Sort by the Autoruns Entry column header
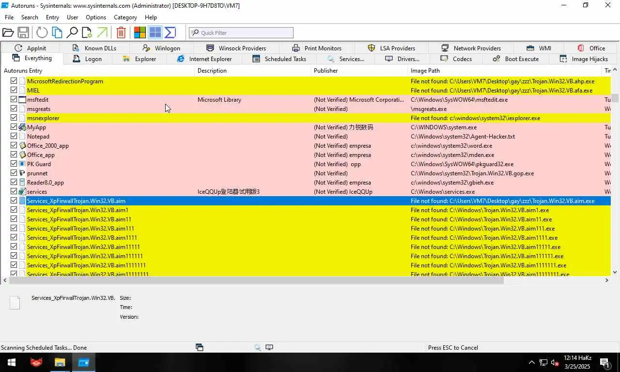Viewport: 620px width, 372px height. tap(97, 71)
